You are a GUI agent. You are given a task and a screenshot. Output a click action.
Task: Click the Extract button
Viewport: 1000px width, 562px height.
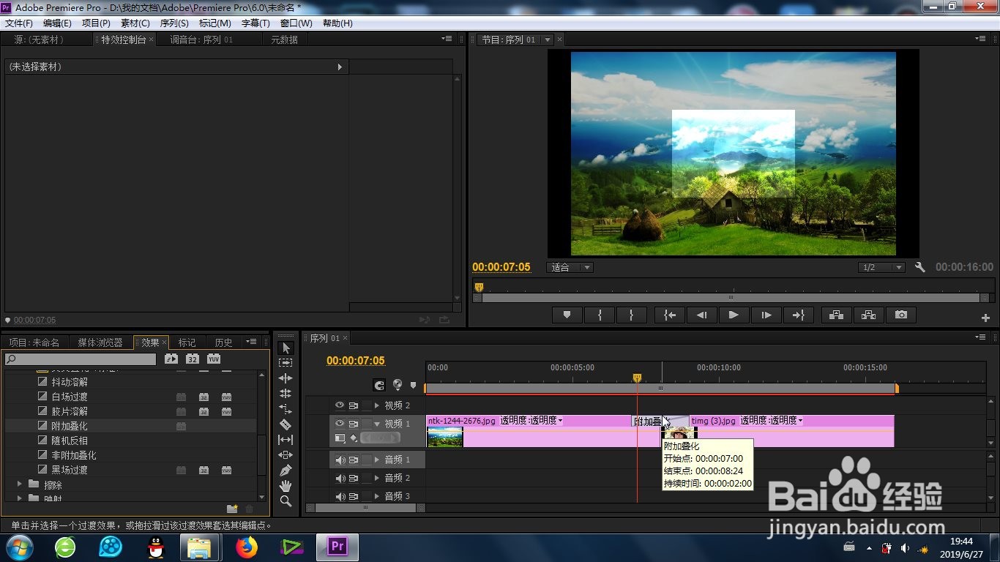868,315
